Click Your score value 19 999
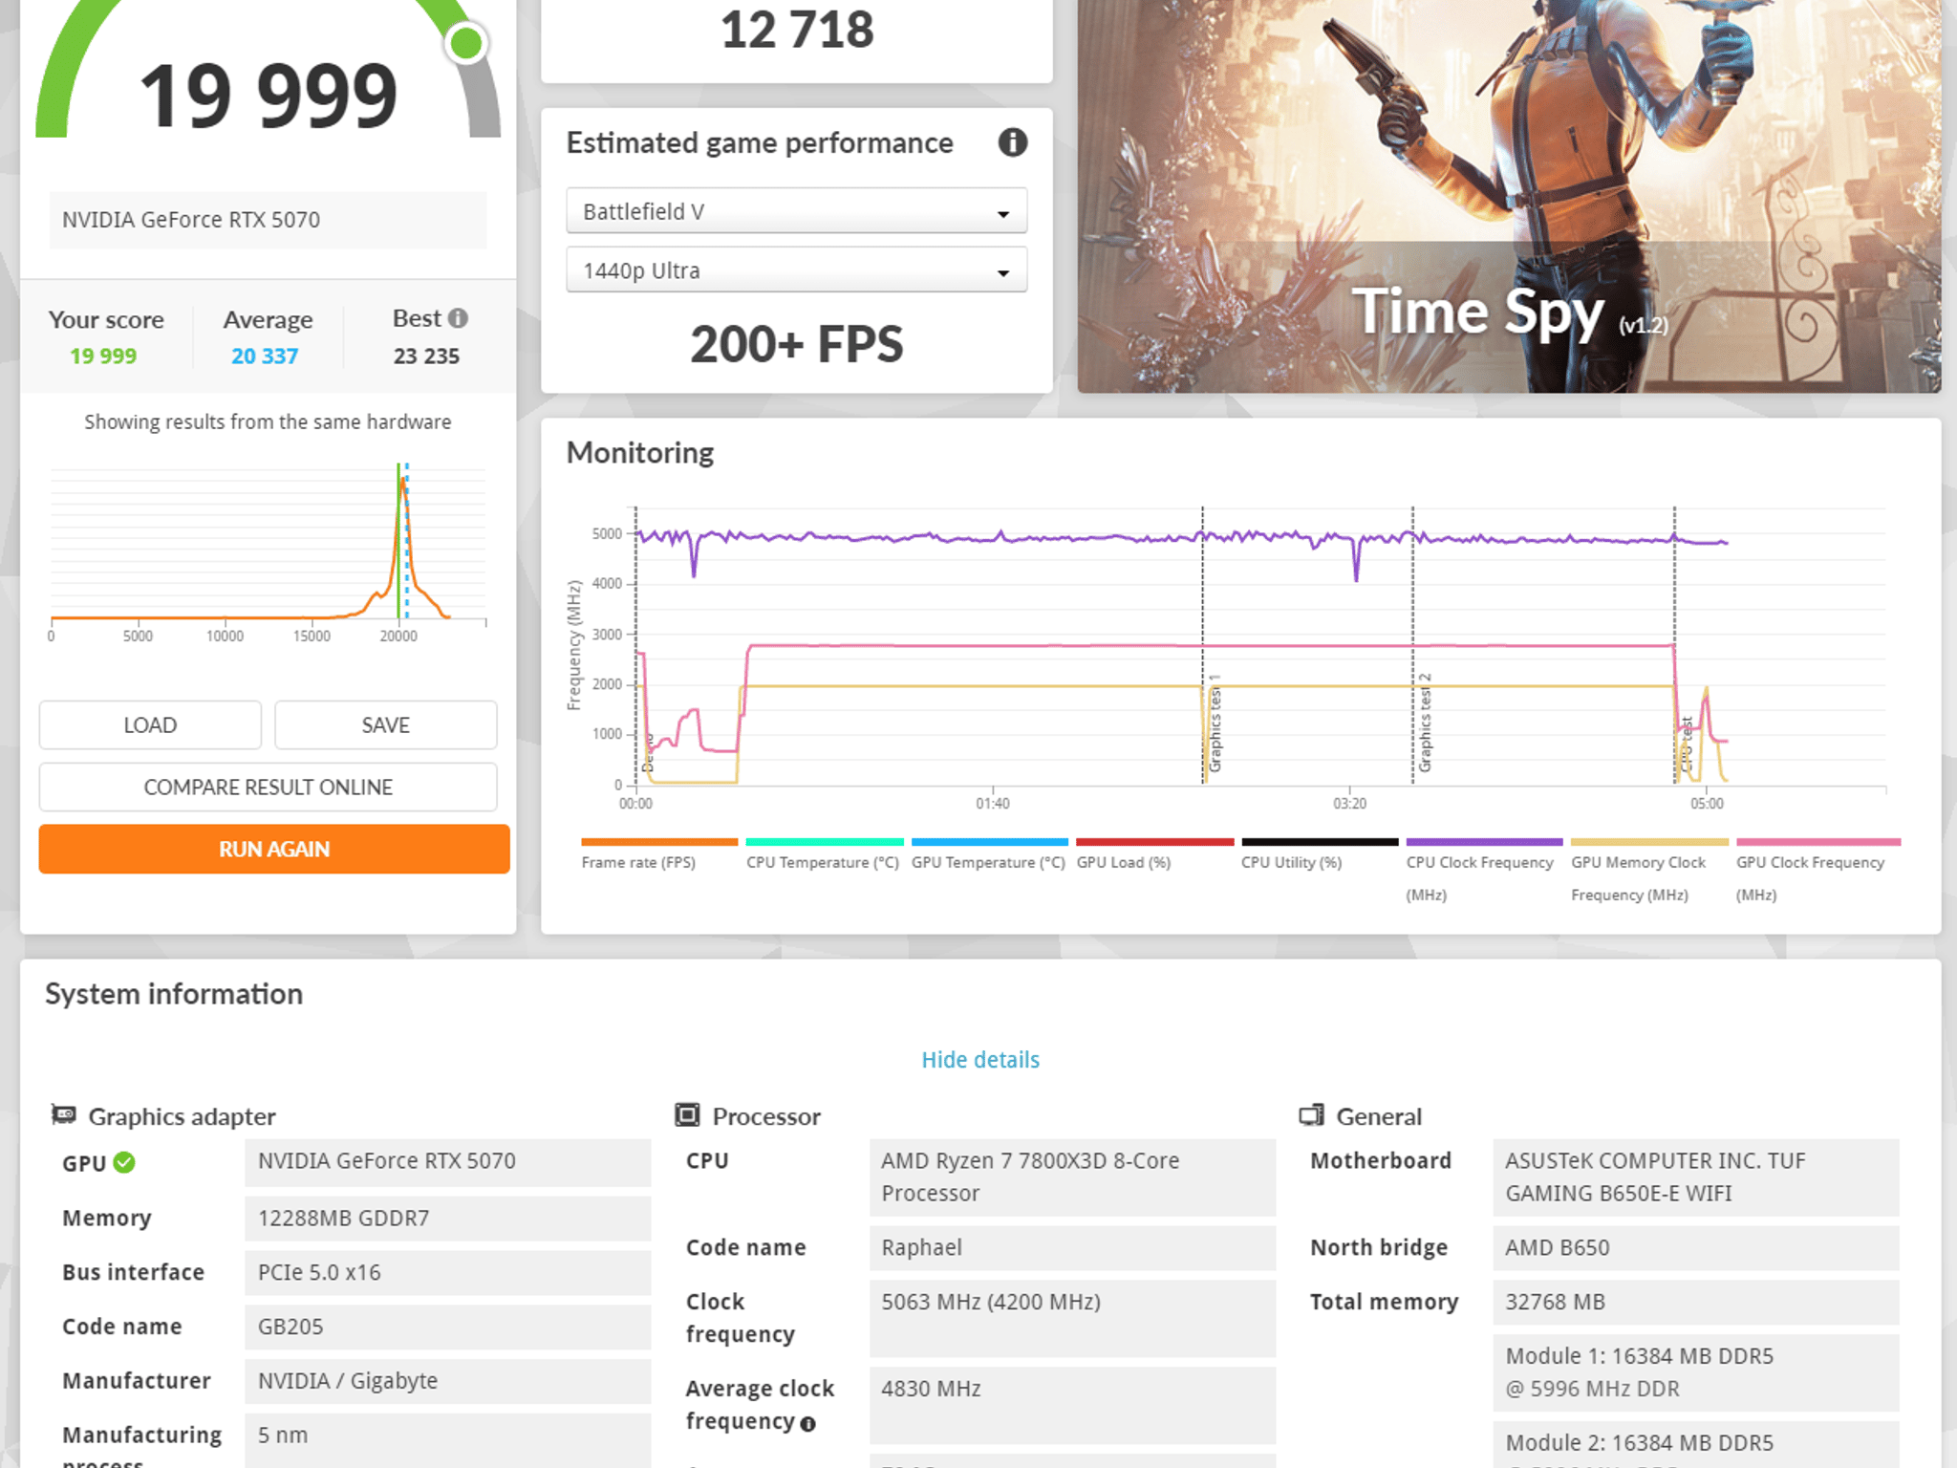The height and width of the screenshot is (1468, 1957). pos(103,356)
